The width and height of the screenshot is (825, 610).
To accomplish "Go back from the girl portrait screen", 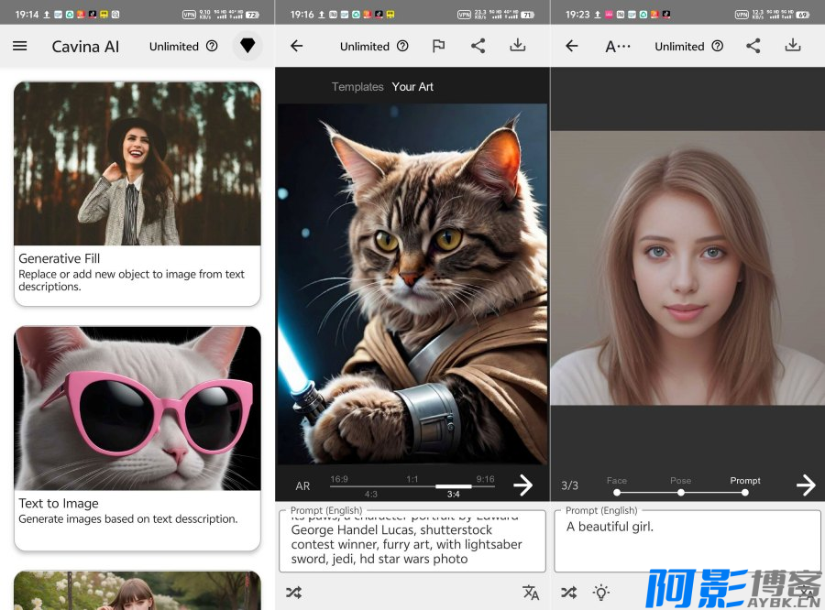I will [572, 47].
